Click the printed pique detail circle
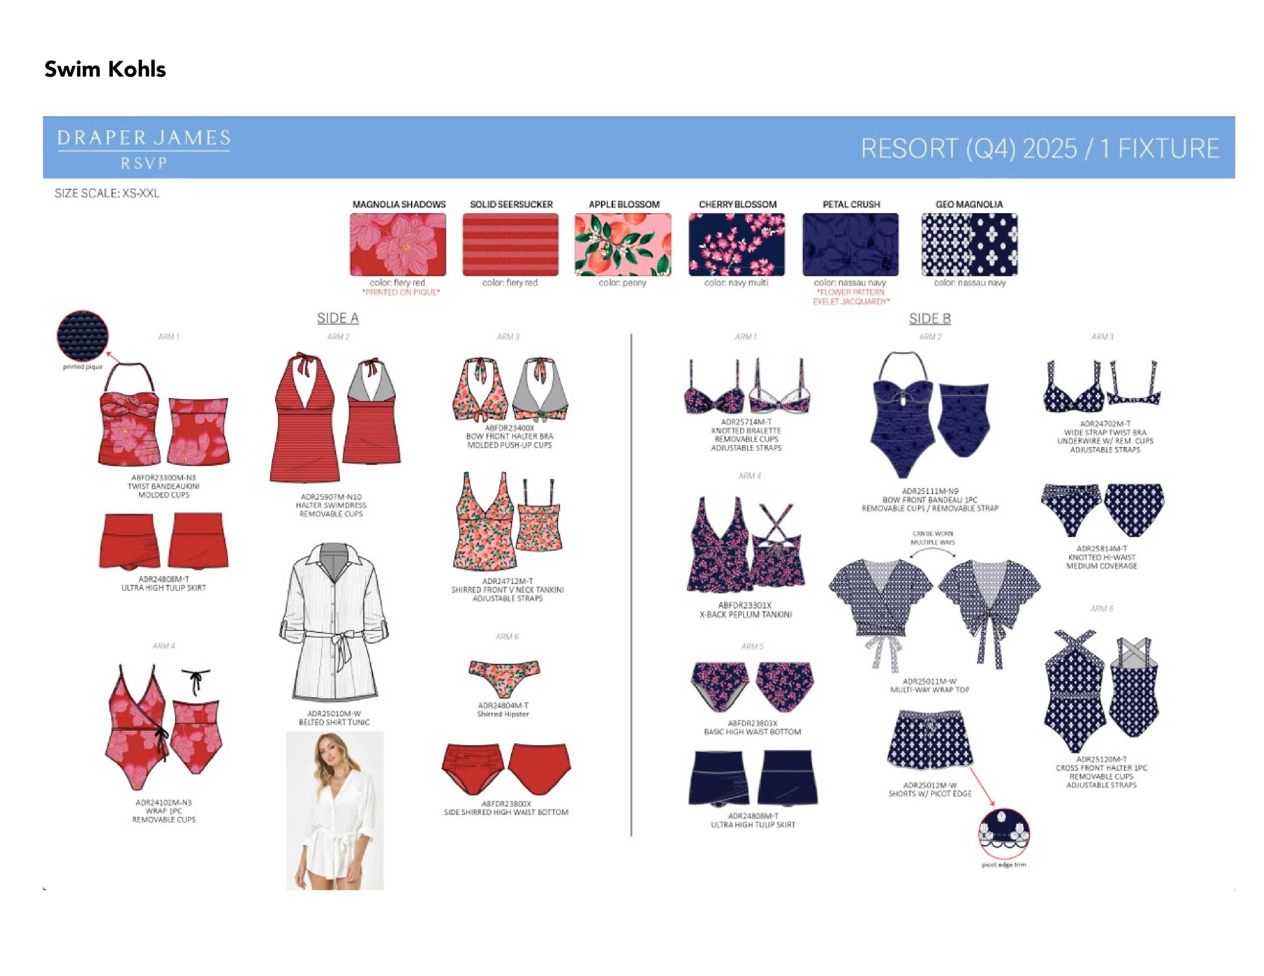Image resolution: width=1264 pixels, height=976 pixels. (x=82, y=336)
